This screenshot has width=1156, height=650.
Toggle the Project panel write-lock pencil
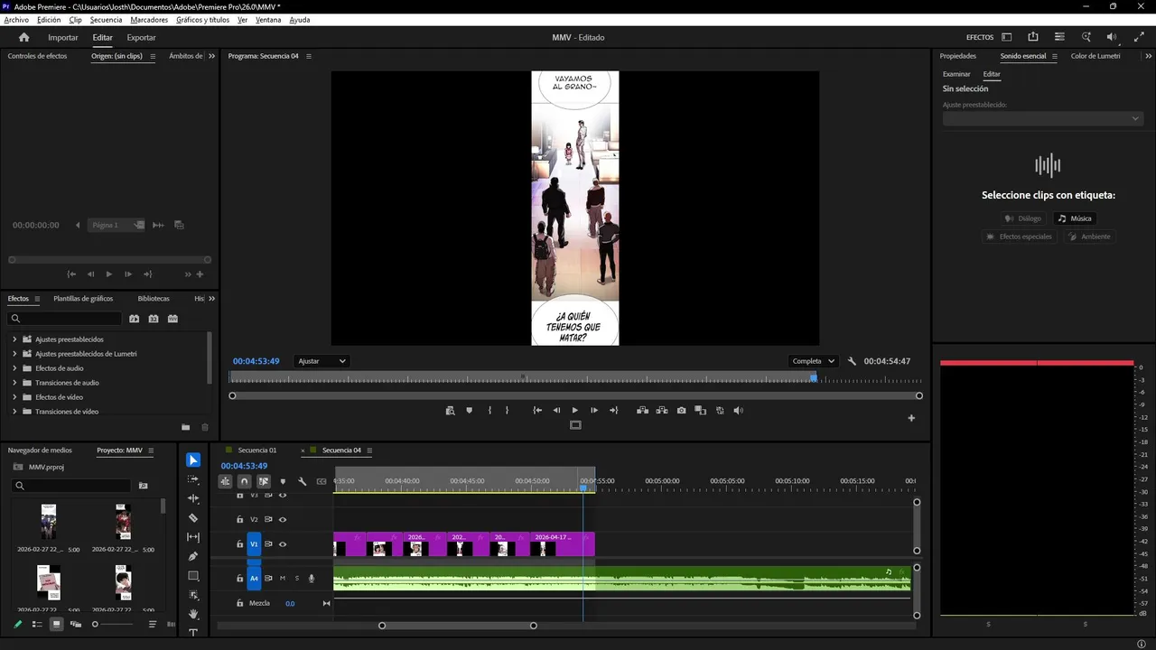tap(17, 624)
